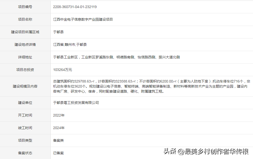Click the 详细地址 label
Viewport: 253px width, 159px height.
pos(25,57)
